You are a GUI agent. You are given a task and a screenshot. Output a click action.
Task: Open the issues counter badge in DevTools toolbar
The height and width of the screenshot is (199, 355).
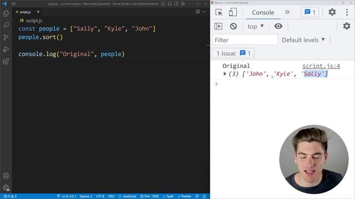310,12
